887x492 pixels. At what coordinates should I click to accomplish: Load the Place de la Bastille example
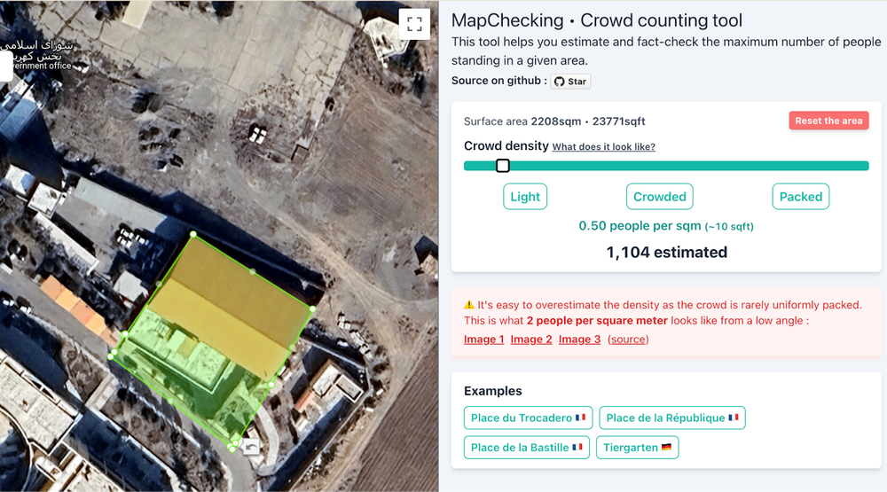pos(527,448)
